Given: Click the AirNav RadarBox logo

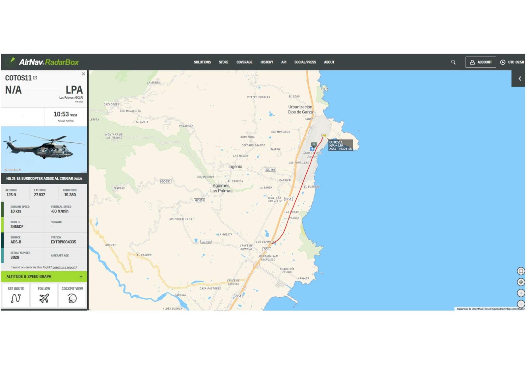Looking at the screenshot, I should point(42,62).
